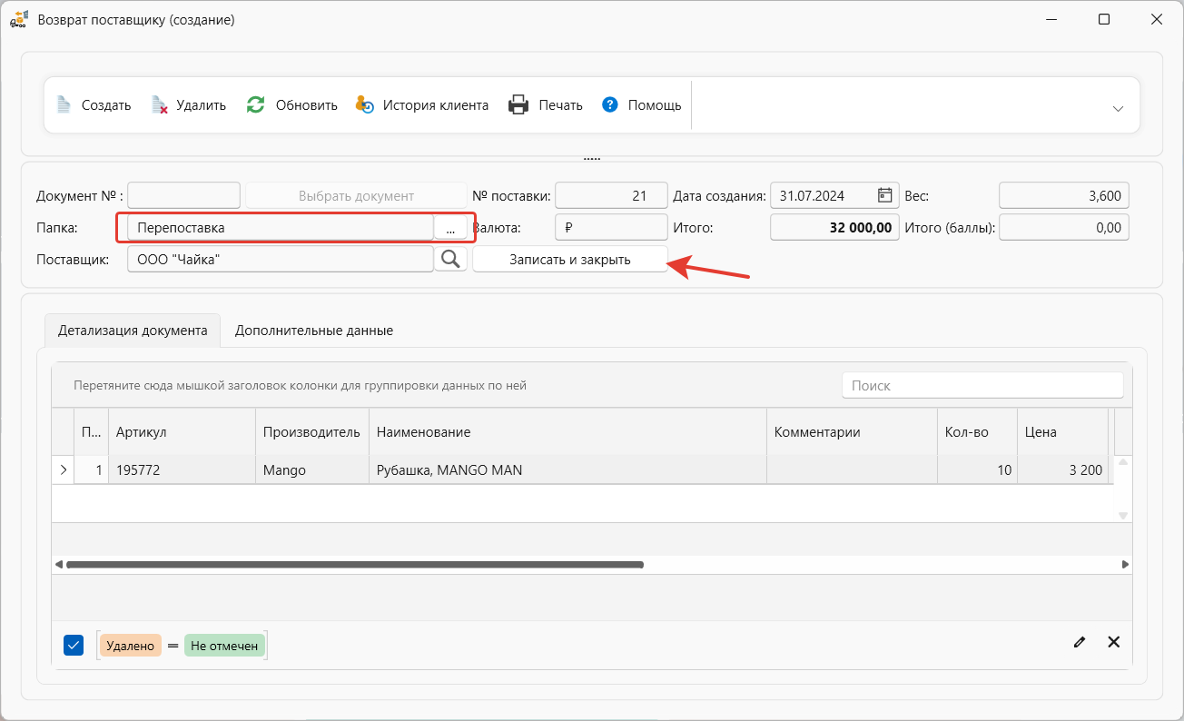Click the Выбрать документ button

[356, 195]
